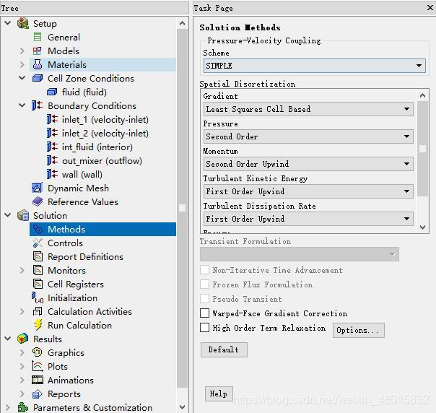Click the Report Definitions icon
The image size is (436, 413).
[x=38, y=257]
